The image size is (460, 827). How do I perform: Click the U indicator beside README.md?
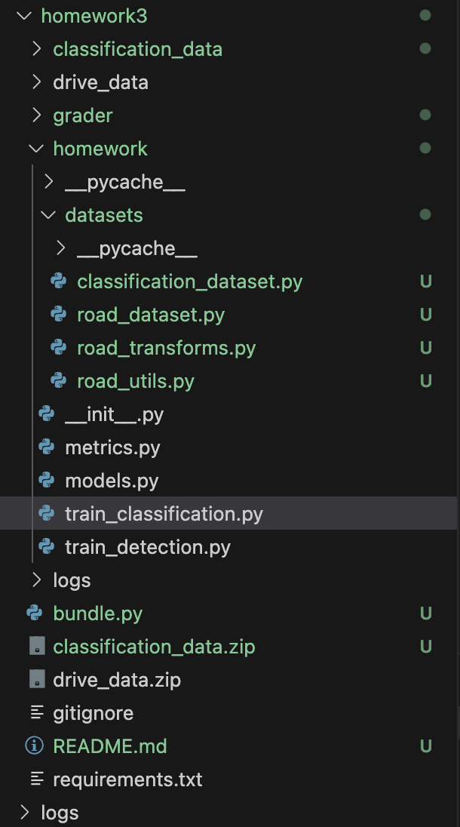tap(426, 746)
